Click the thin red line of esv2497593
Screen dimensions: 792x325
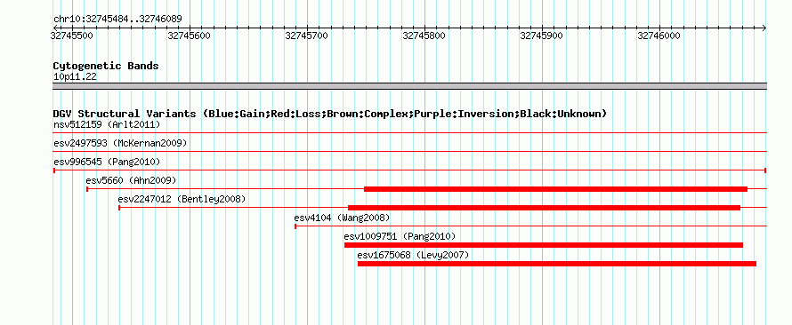[409, 151]
